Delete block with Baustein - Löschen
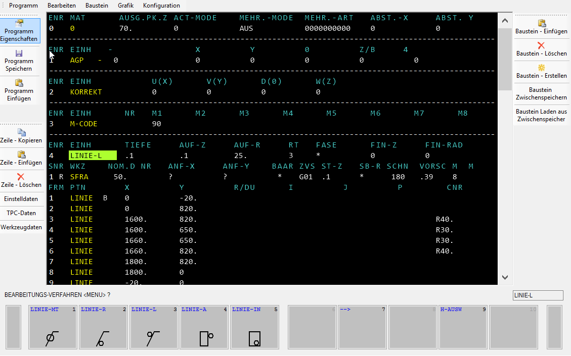 pos(542,49)
